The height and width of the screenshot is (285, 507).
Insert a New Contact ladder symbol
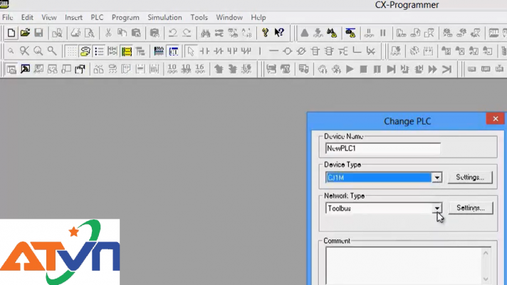[204, 51]
